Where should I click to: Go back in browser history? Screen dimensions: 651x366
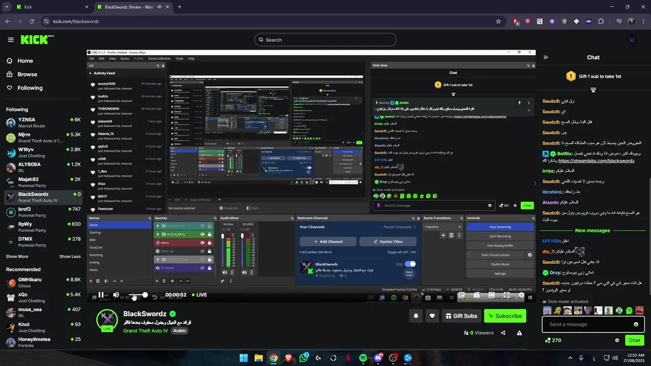[x=8, y=21]
